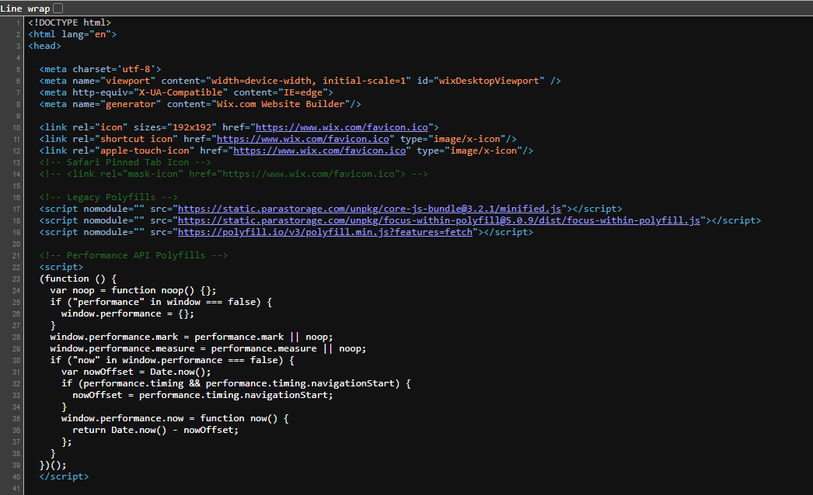Click line number 40 in the gutter
813x495 pixels.
pyautogui.click(x=14, y=476)
